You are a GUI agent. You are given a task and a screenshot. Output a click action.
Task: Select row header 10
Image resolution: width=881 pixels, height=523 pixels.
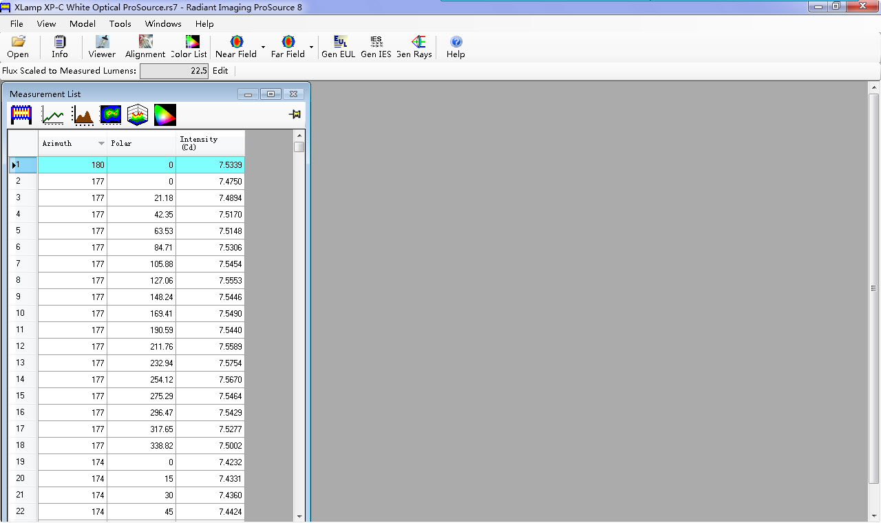[23, 314]
